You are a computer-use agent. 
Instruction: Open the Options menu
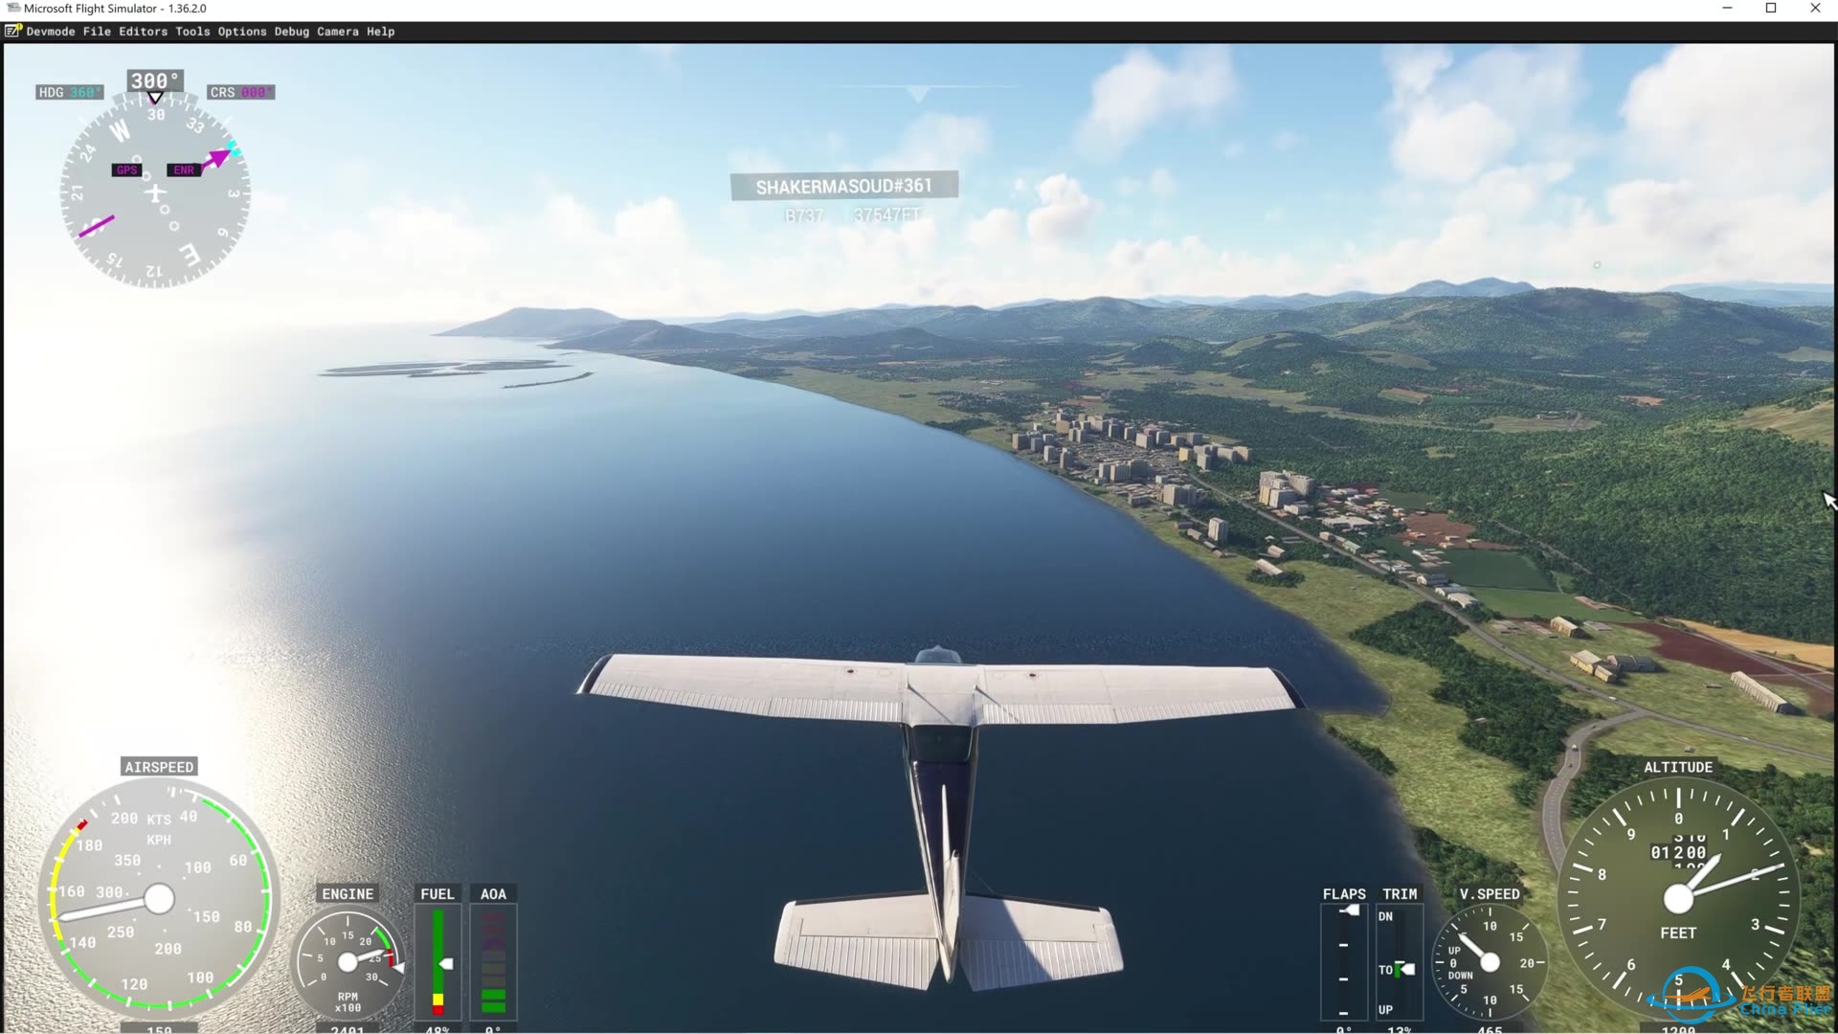coord(242,32)
